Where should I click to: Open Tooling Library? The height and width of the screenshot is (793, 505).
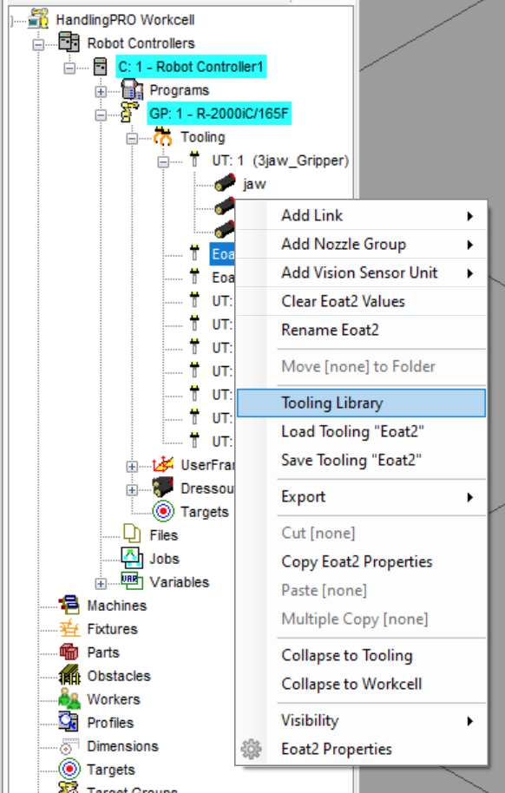click(361, 403)
